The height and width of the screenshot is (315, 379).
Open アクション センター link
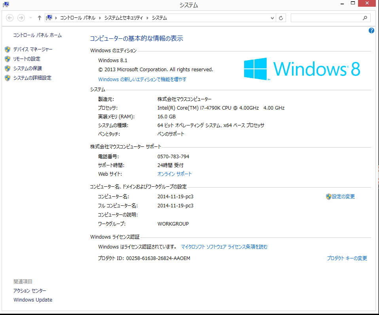click(30, 291)
